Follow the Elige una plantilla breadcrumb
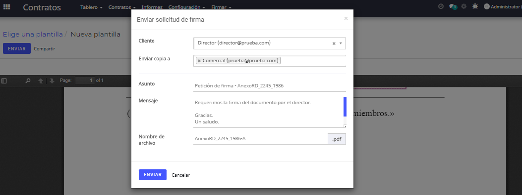This screenshot has width=522, height=195. [x=33, y=34]
